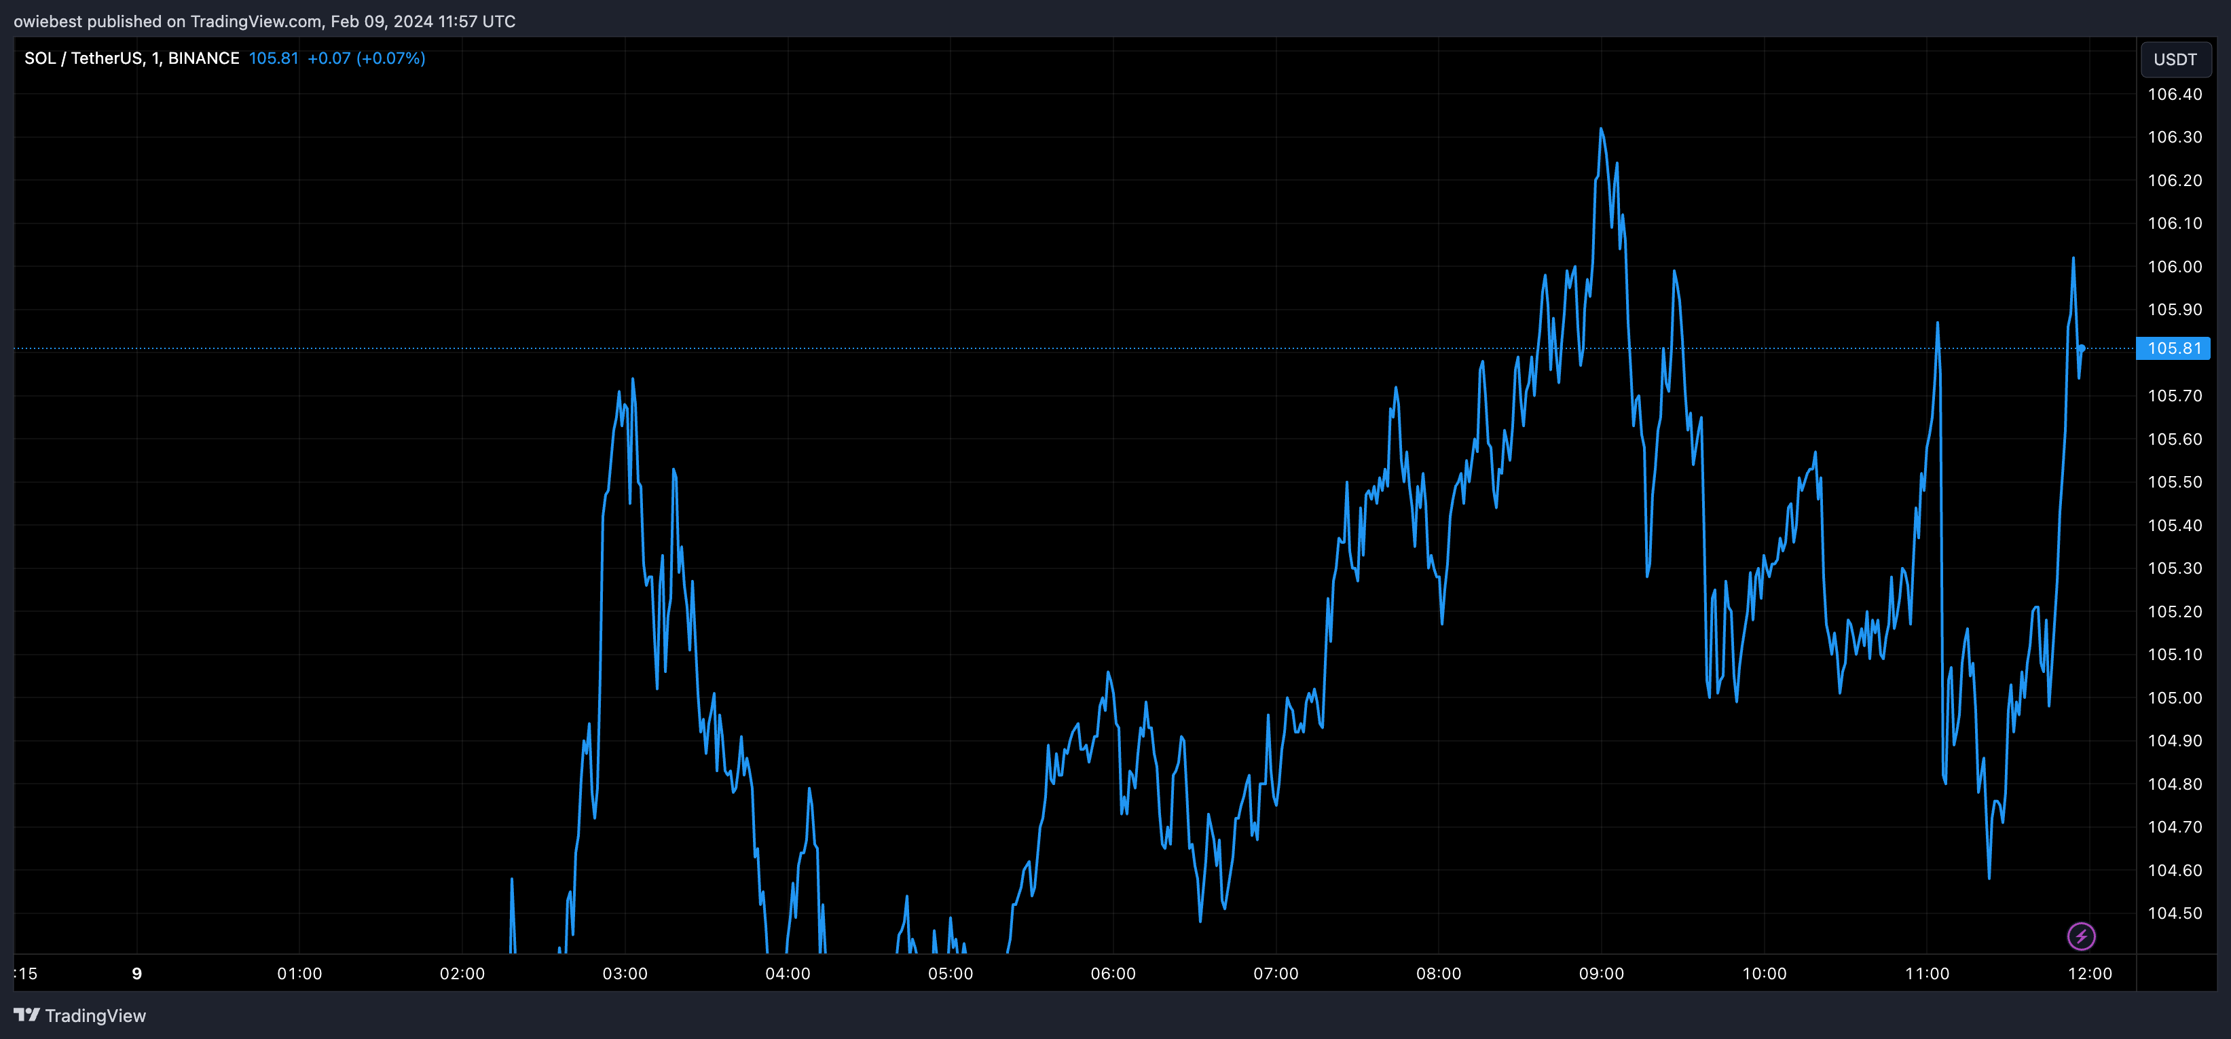
Task: Click the last price dot on chart line
Action: 2081,348
